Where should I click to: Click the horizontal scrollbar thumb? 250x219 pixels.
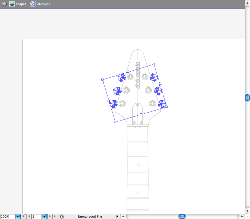point(182,216)
